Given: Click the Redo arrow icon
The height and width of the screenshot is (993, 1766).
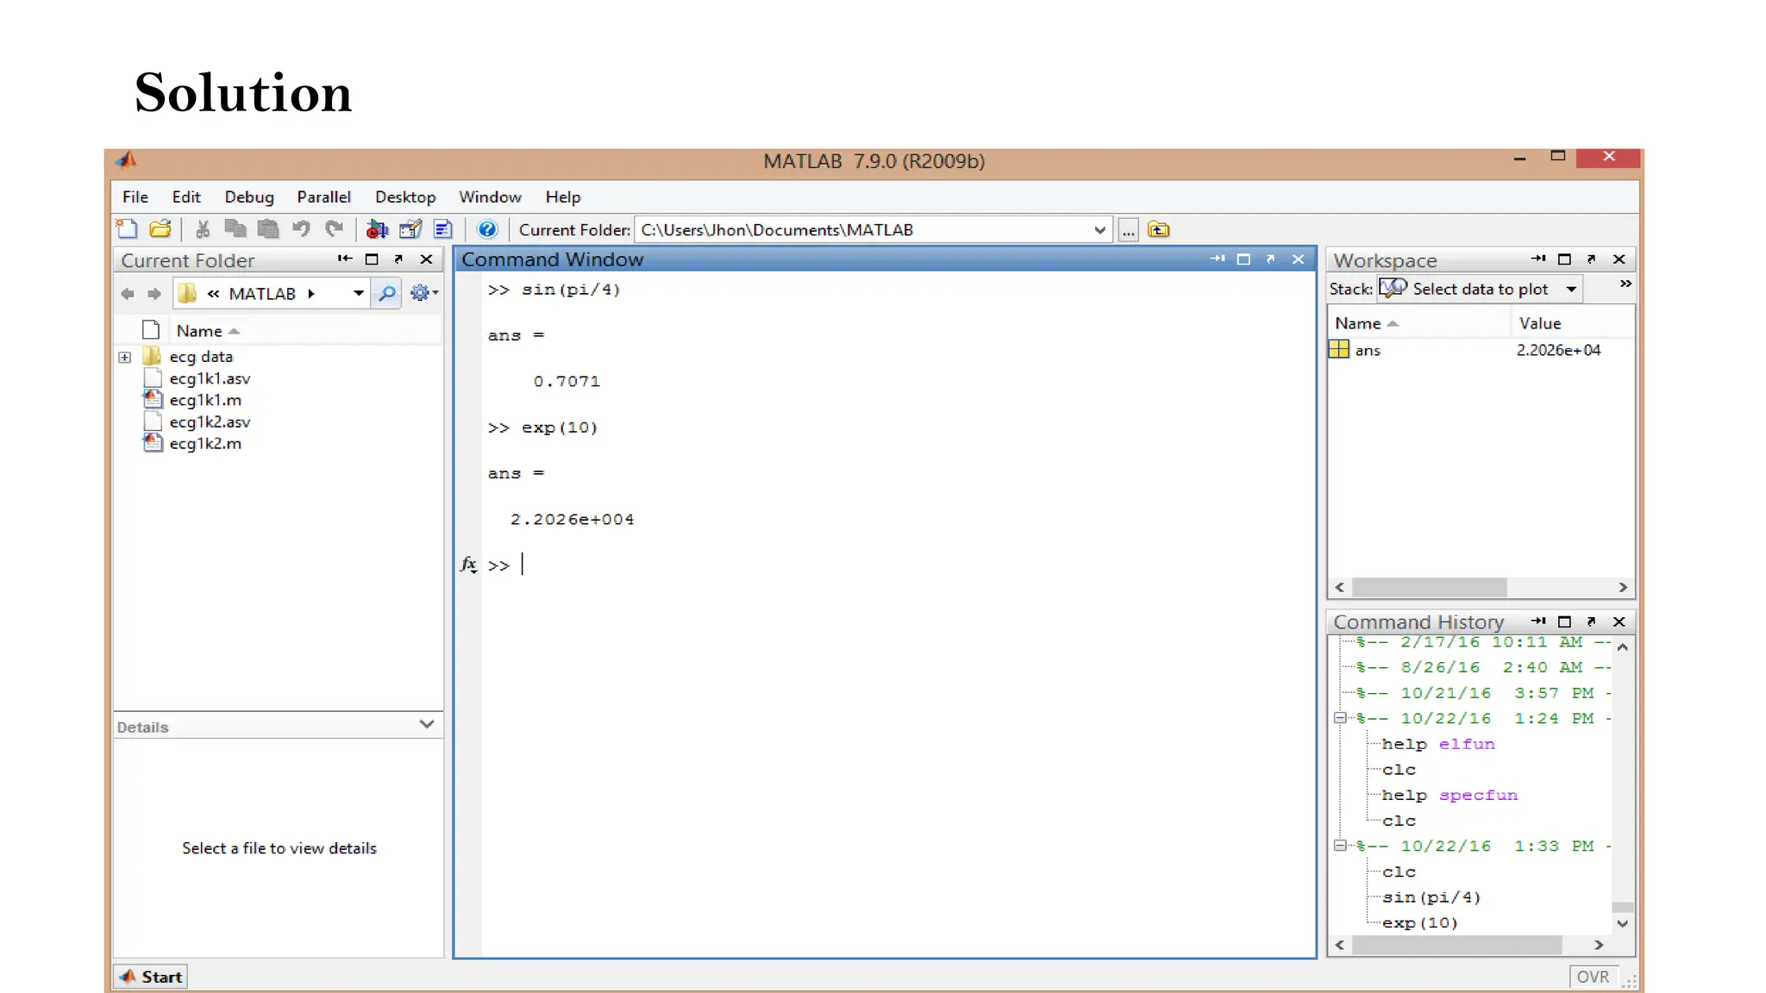Looking at the screenshot, I should click(x=334, y=229).
